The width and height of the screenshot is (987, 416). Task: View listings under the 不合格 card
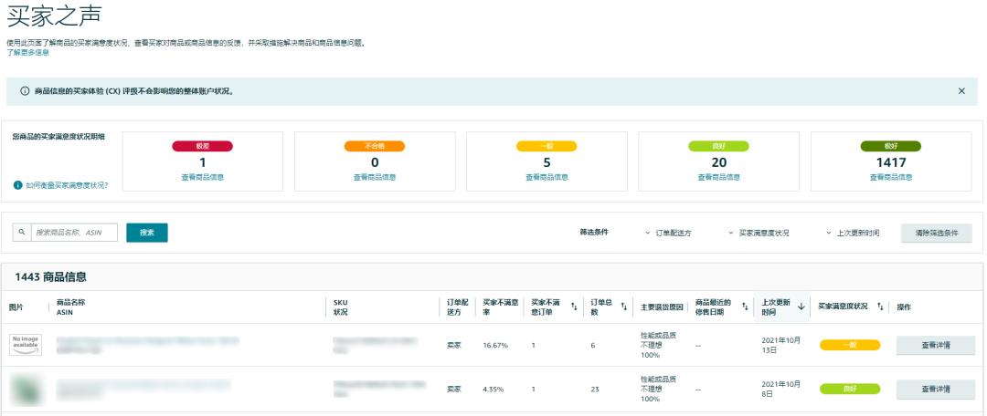click(x=375, y=177)
